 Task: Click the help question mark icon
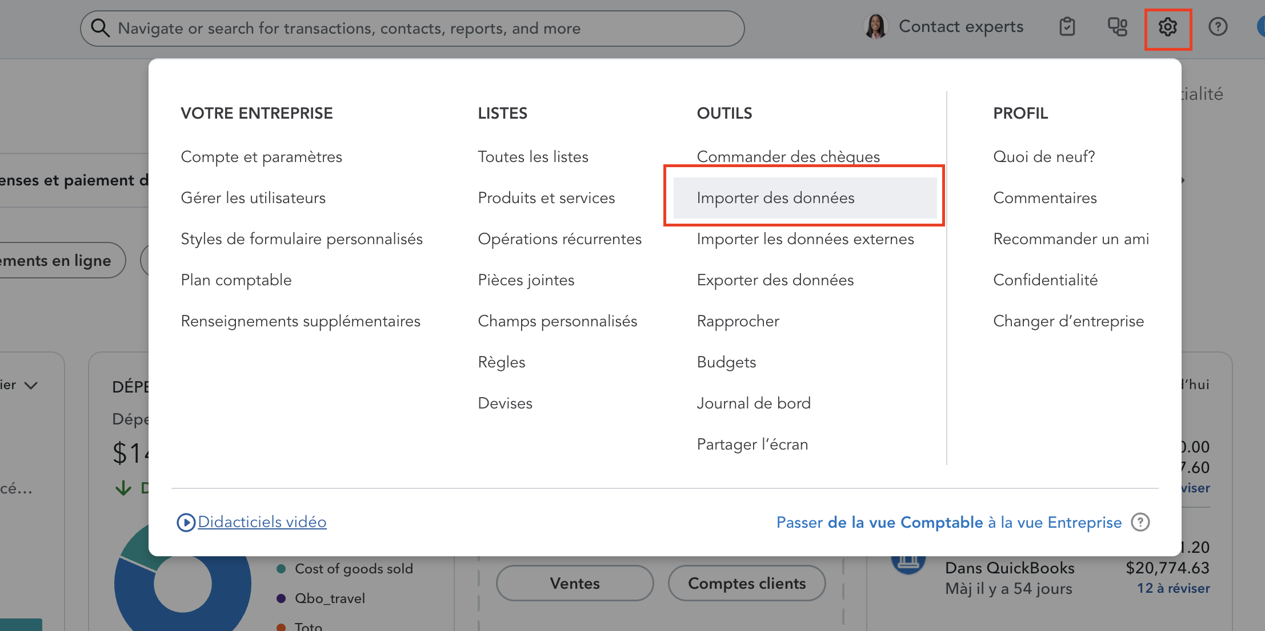click(1218, 26)
